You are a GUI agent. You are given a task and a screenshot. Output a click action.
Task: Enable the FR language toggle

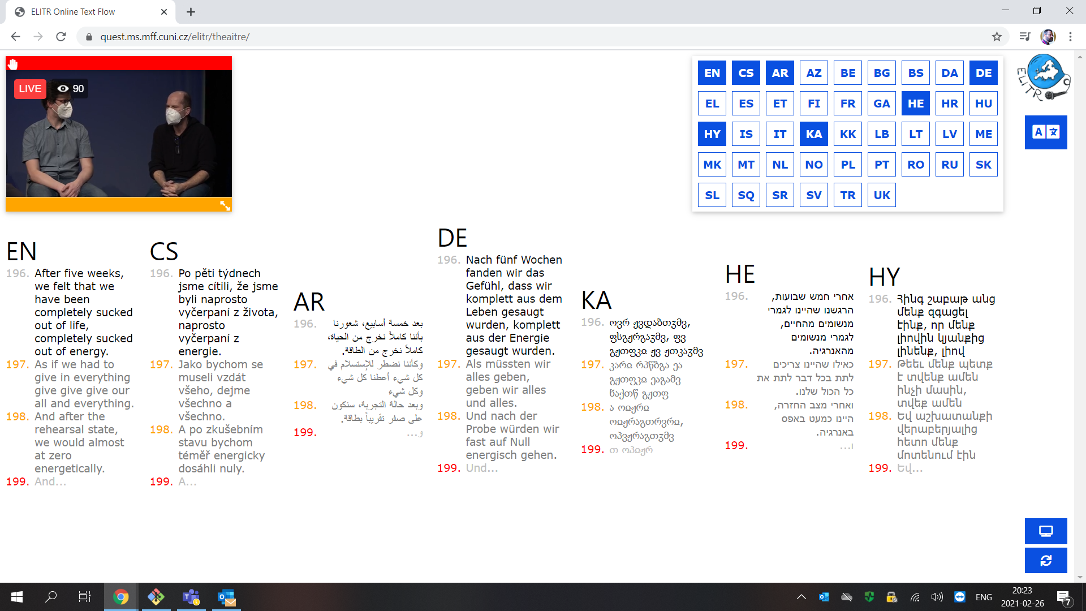(x=847, y=104)
